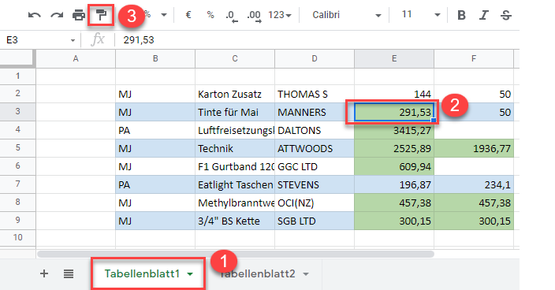Viewport: 555px width, 290px height.
Task: Toggle bold formatting
Action: [461, 15]
